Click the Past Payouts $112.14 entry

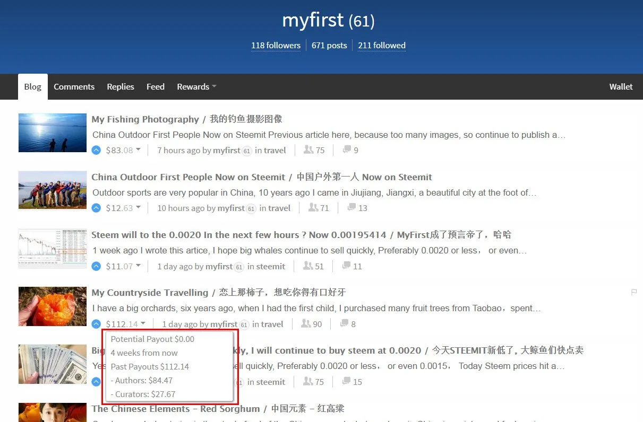[150, 366]
